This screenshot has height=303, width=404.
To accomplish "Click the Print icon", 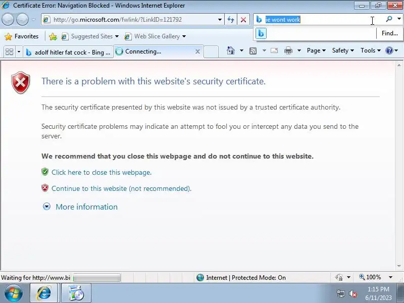I will click(288, 50).
